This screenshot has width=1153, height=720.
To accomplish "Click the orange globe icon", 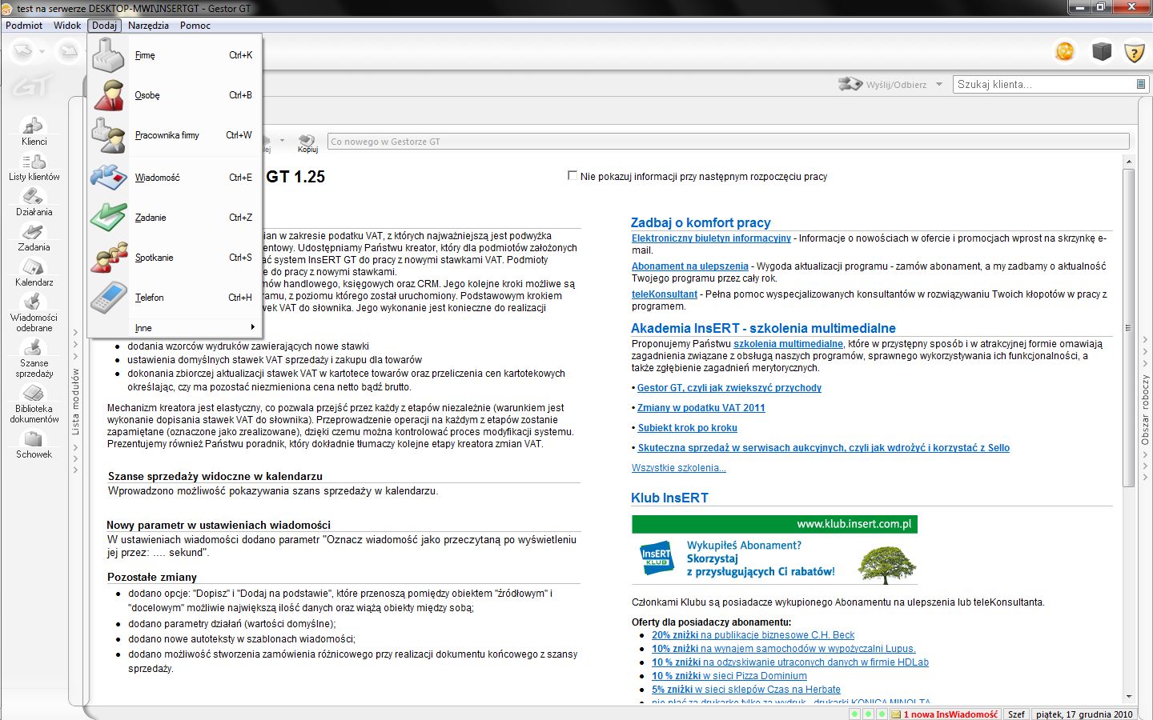I will [x=1065, y=52].
